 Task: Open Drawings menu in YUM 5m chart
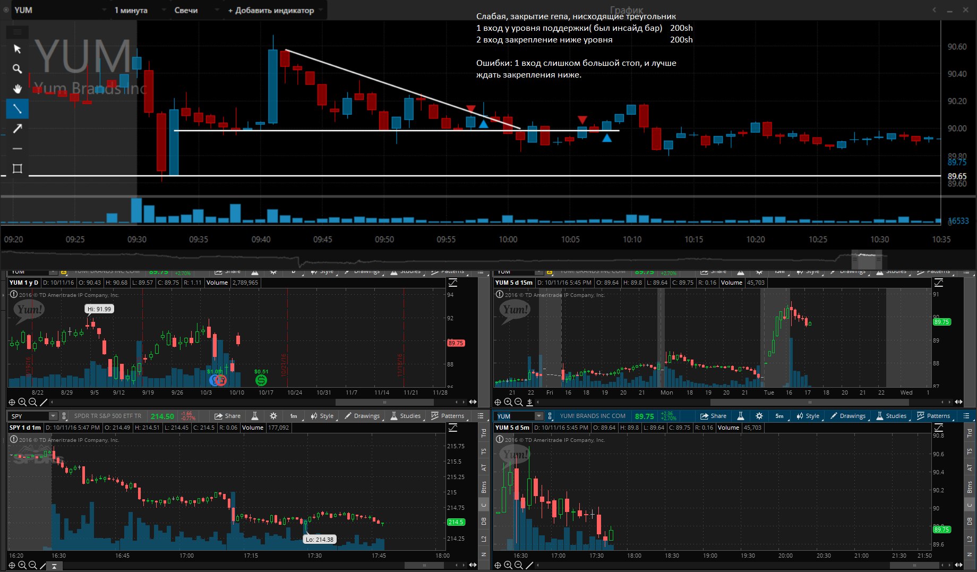[847, 416]
